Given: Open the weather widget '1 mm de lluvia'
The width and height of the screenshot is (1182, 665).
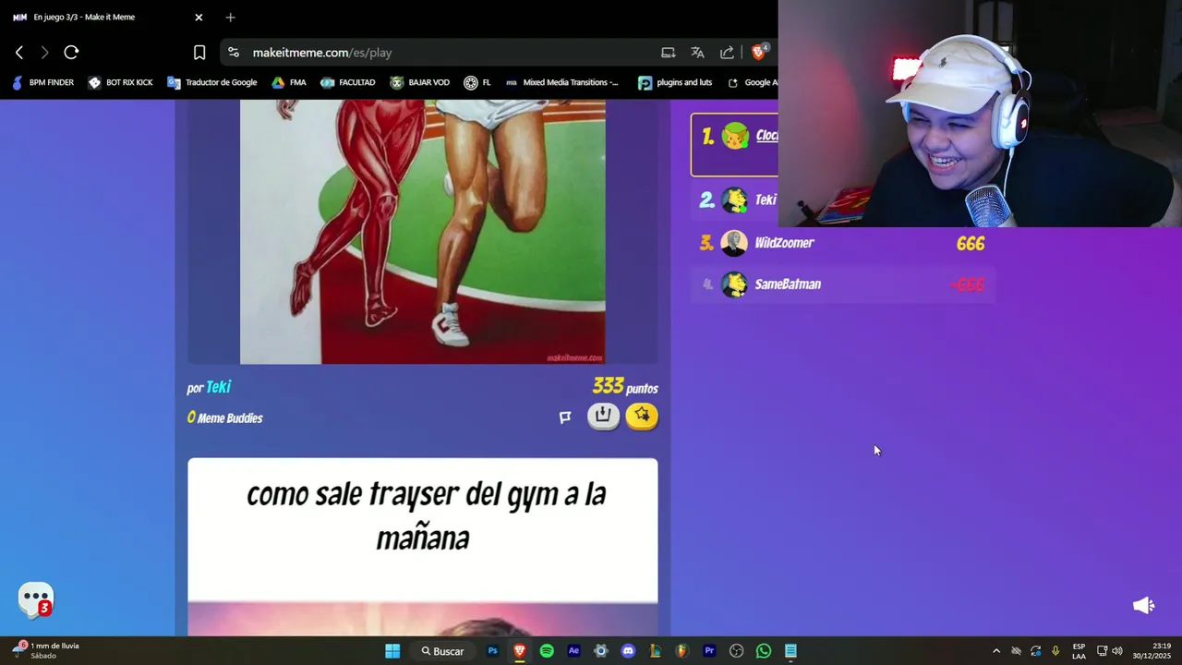Looking at the screenshot, I should coord(46,651).
